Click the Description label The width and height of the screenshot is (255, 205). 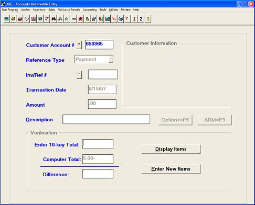39,120
